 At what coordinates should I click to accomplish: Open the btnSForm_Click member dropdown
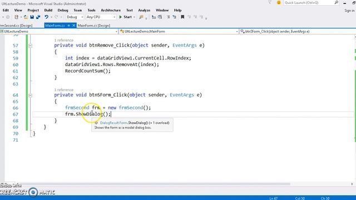(298, 32)
